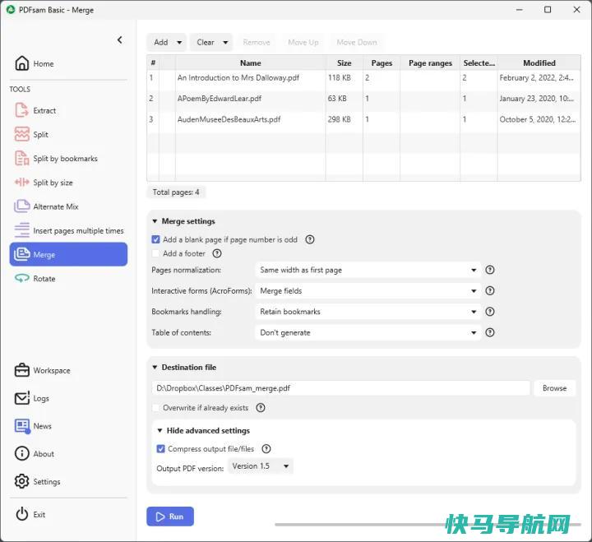Click help icon for Table of contents
The width and height of the screenshot is (592, 542).
[x=490, y=332]
